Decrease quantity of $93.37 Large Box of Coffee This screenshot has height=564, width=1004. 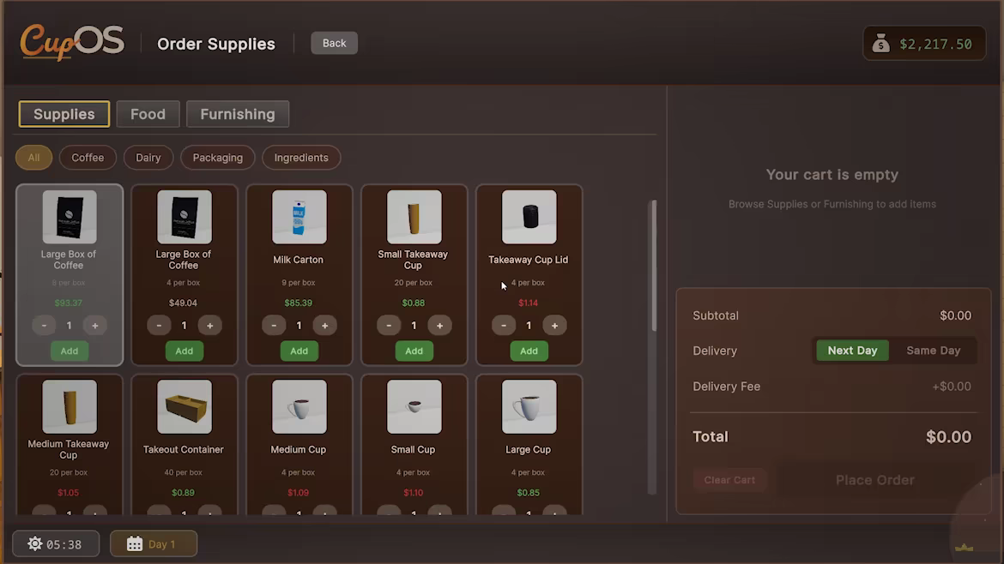(44, 326)
